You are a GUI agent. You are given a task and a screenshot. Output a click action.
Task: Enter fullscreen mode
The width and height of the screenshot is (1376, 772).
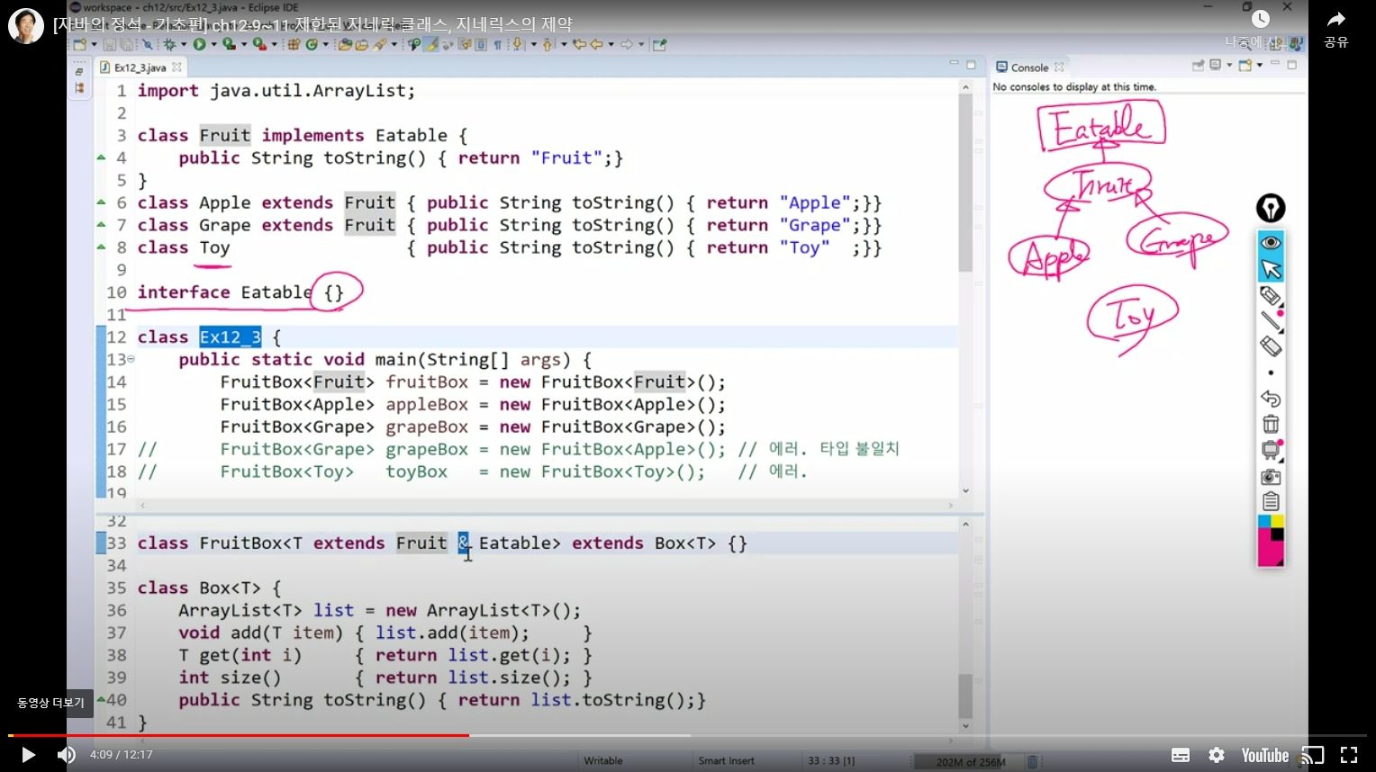point(1348,755)
